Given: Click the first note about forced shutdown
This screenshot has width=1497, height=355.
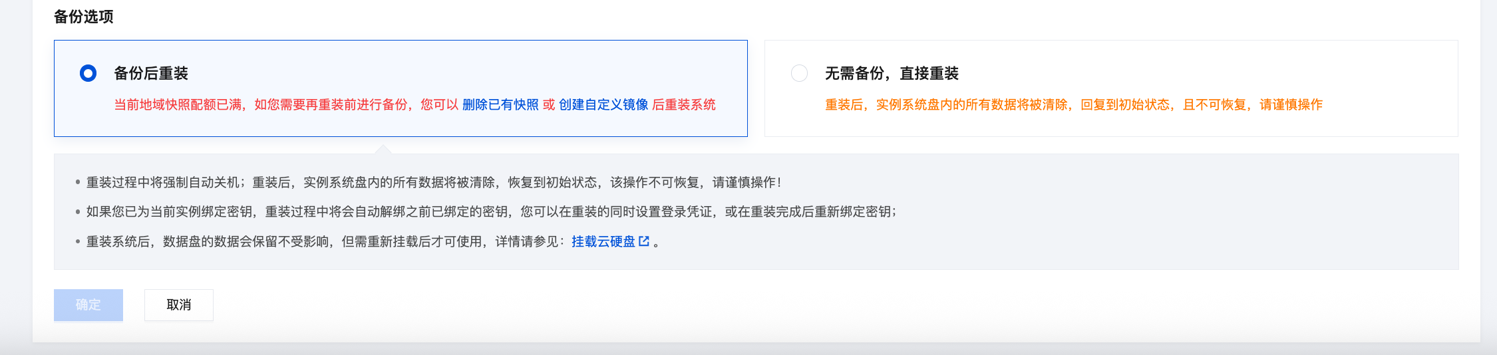Looking at the screenshot, I should coord(432,182).
